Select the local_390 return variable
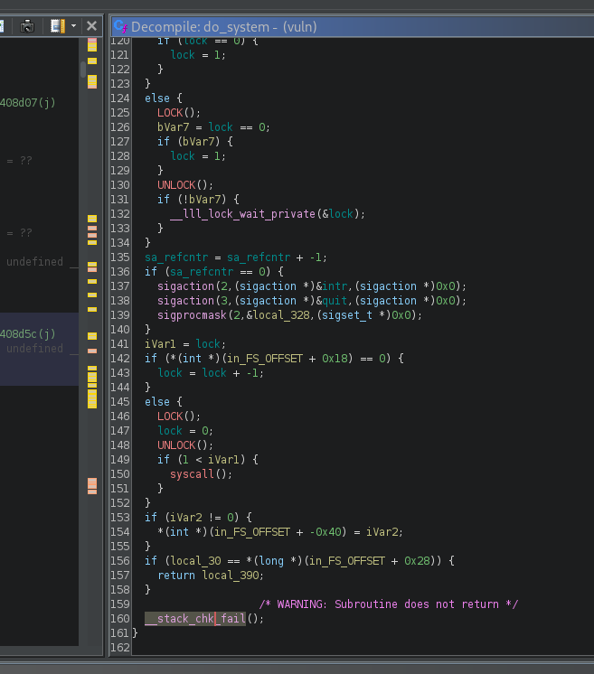 pyautogui.click(x=230, y=576)
